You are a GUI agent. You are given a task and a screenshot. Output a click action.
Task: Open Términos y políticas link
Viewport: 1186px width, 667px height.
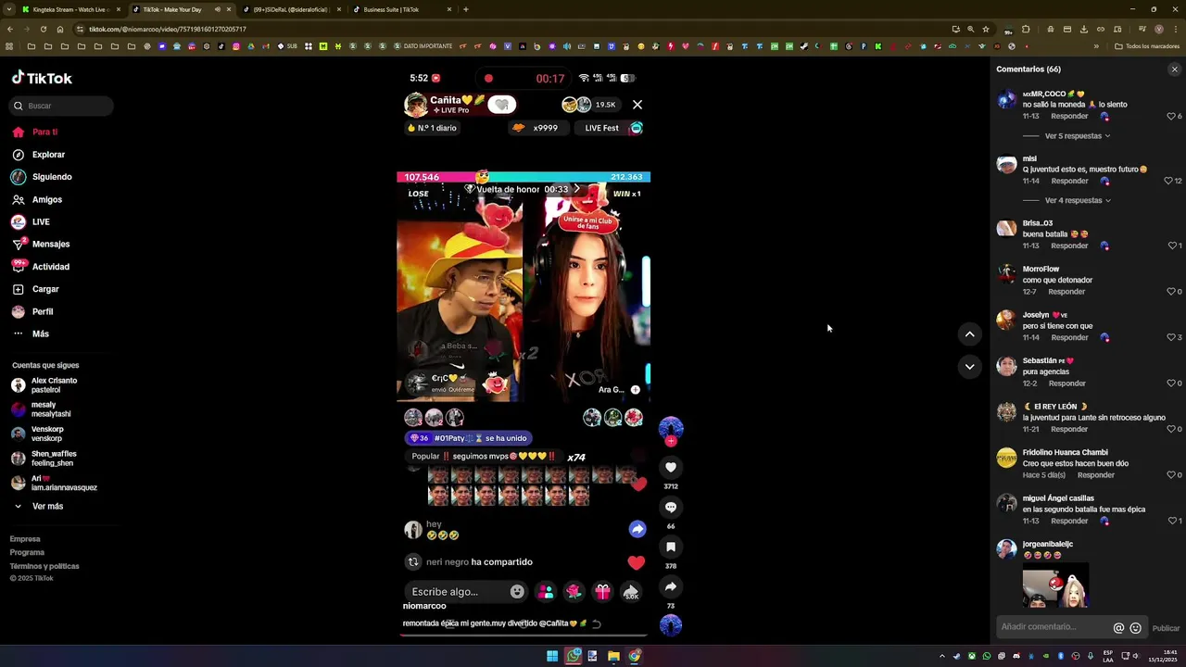tap(44, 566)
